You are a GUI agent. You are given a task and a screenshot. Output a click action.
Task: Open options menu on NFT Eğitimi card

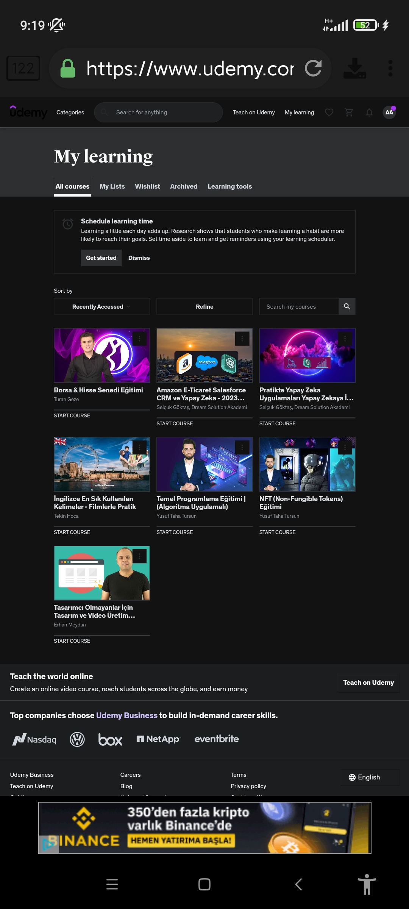[x=345, y=447]
